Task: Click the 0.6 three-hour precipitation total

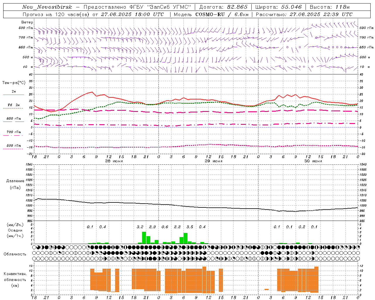Action: click(x=165, y=227)
